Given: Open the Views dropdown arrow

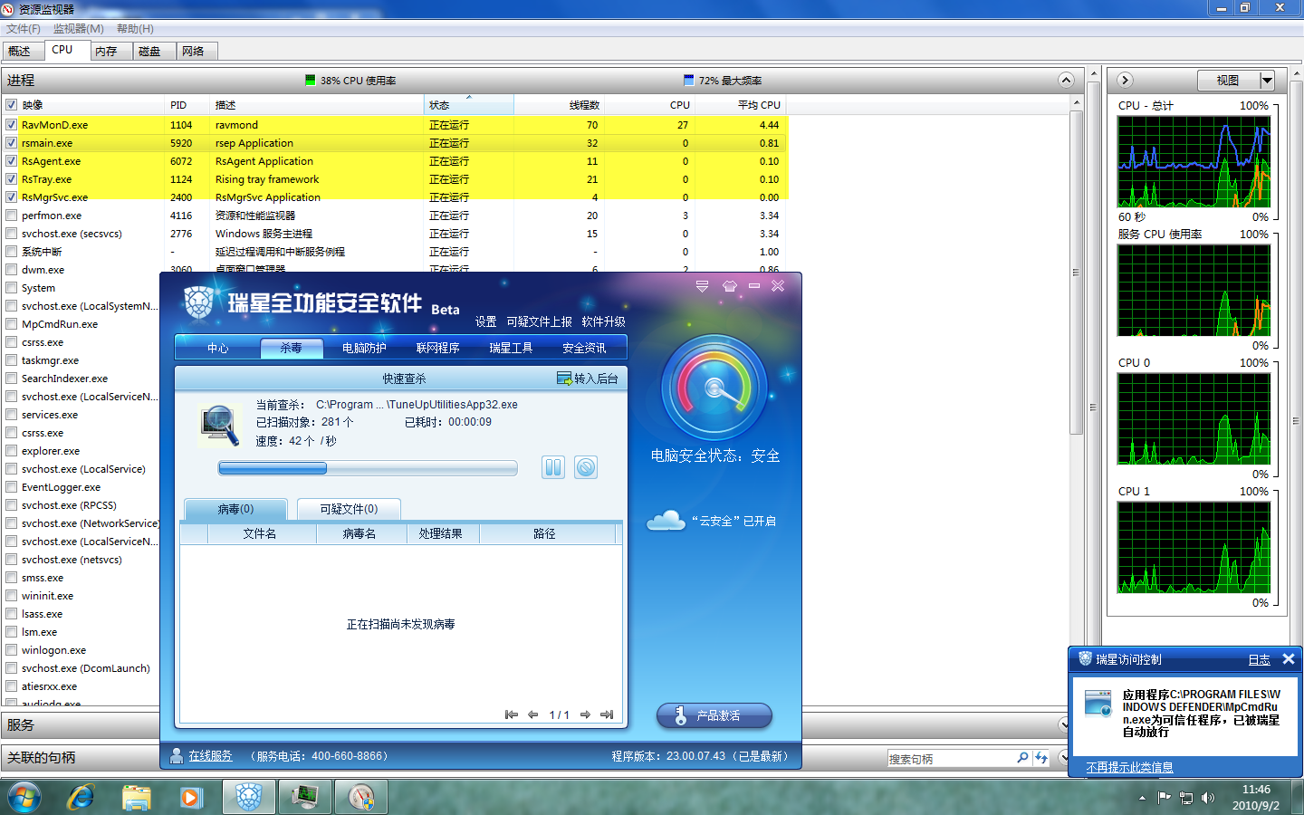Looking at the screenshot, I should tap(1267, 81).
